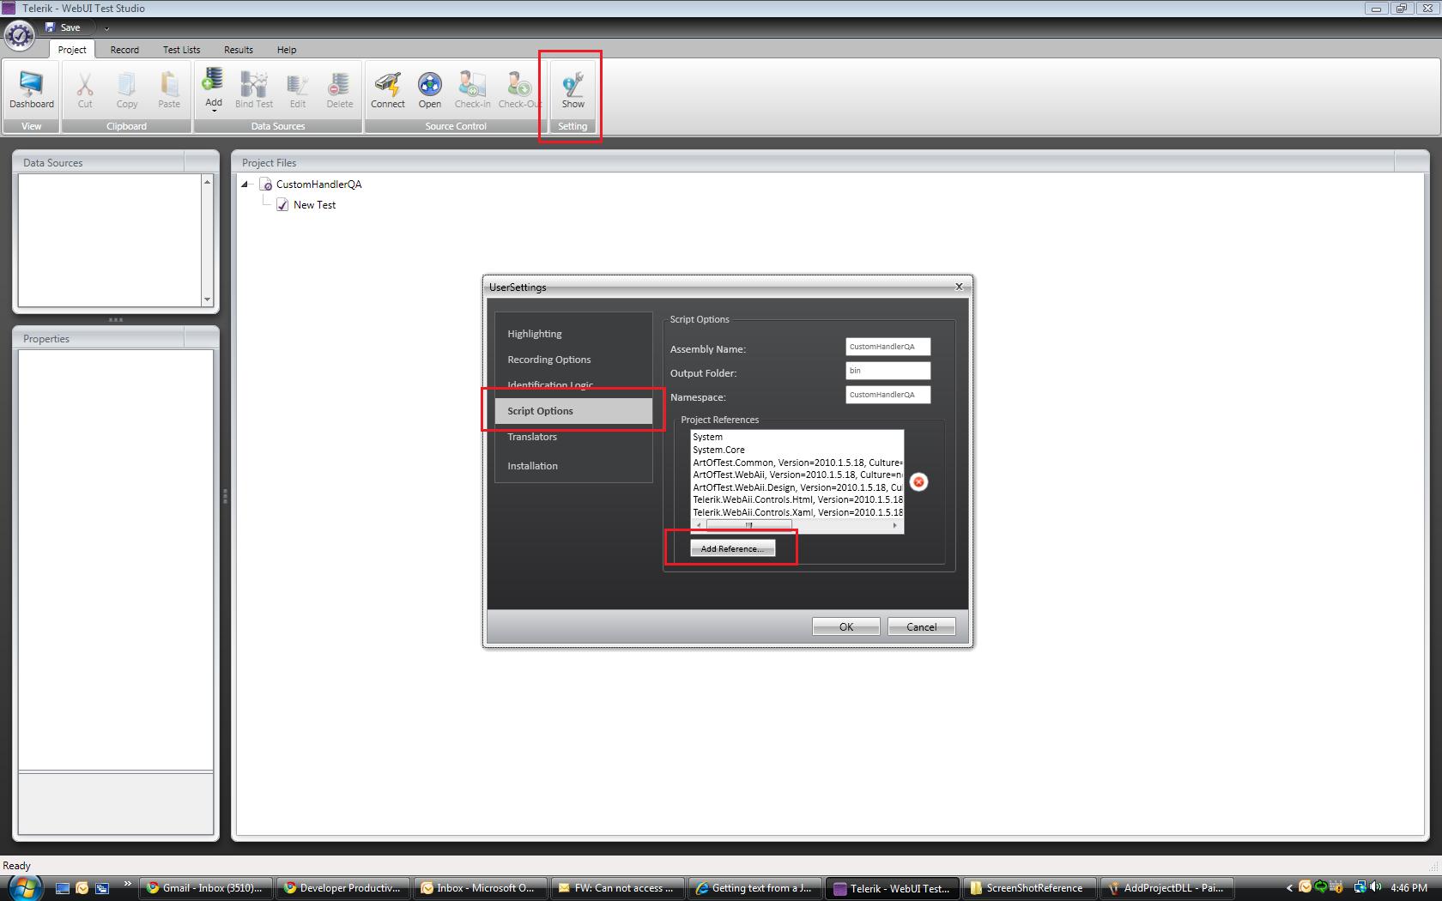Viewport: 1442px width, 901px height.
Task: Open the Results ribbon tab
Action: click(x=239, y=50)
